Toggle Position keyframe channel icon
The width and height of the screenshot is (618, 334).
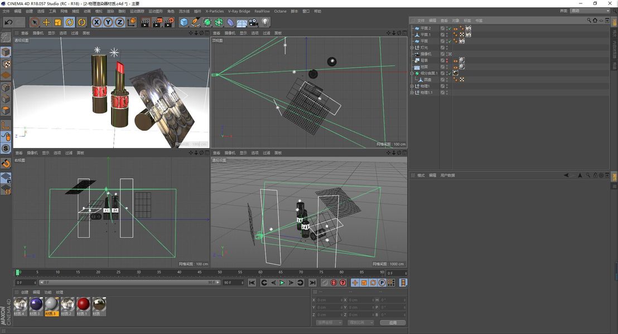(x=355, y=282)
